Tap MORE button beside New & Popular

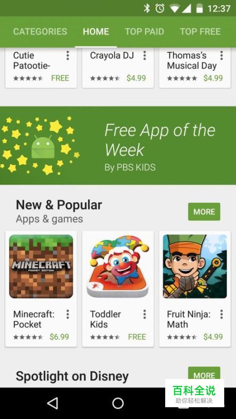click(204, 212)
